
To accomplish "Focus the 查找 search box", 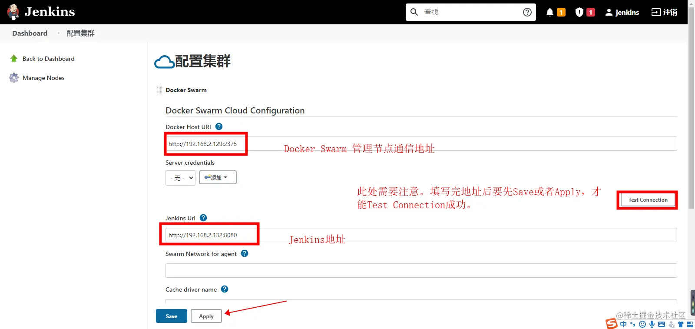I will [470, 12].
